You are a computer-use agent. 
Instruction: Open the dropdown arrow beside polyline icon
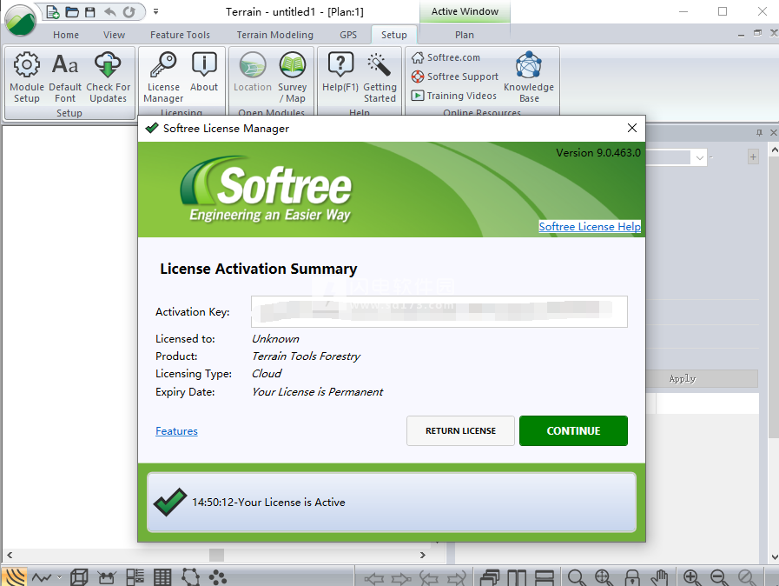pyautogui.click(x=59, y=577)
